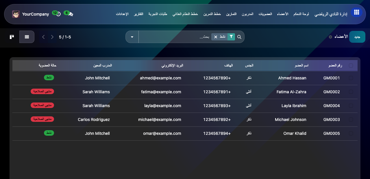Open المدربون menu
Screen dimensions: 370x179
[x=247, y=14]
